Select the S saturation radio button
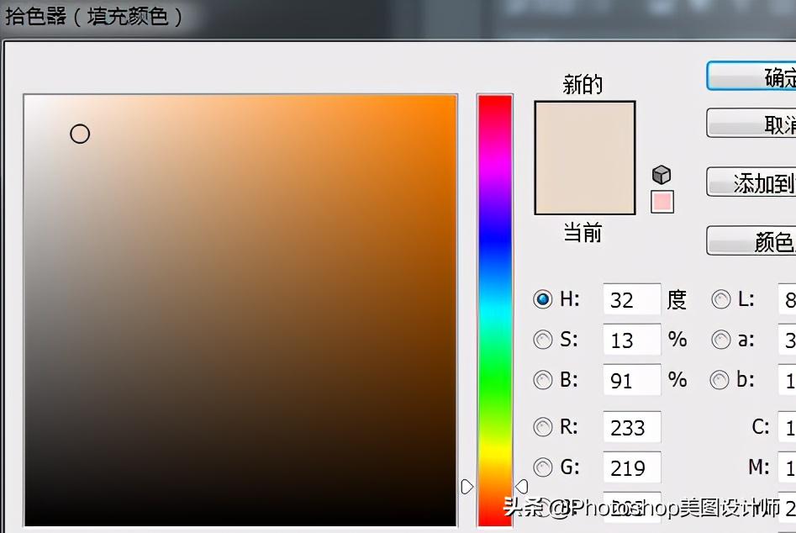 (543, 340)
